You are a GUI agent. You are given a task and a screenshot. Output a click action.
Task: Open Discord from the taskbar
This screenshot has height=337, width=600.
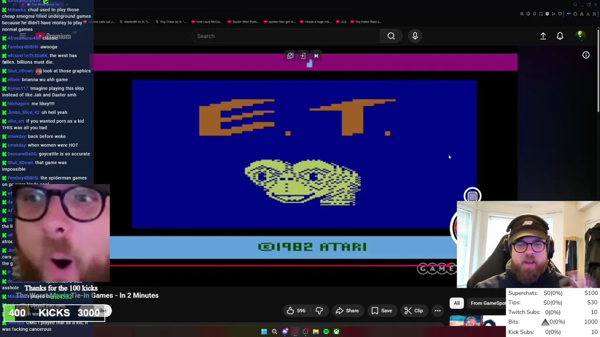click(x=285, y=332)
